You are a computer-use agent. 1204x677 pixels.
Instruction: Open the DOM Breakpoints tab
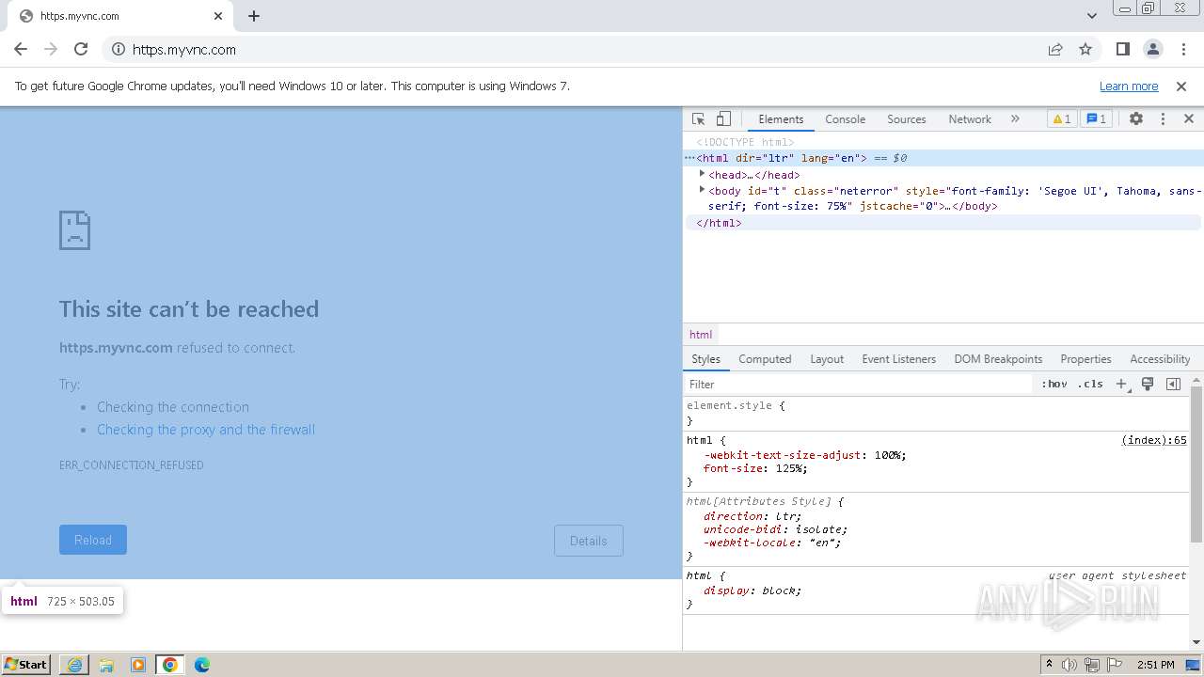coord(998,359)
